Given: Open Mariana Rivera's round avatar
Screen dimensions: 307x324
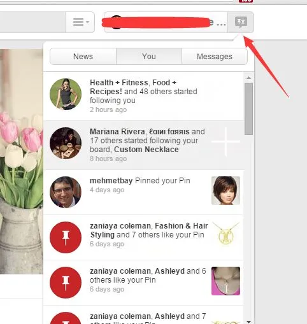Looking at the screenshot, I should coord(66,143).
